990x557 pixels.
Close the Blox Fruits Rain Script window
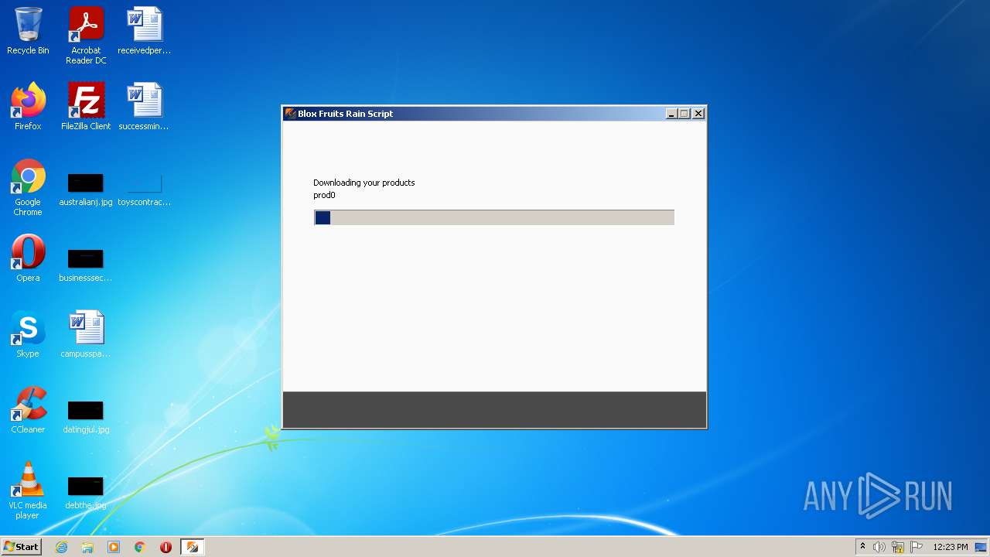(x=698, y=114)
